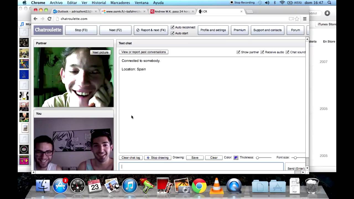Image resolution: width=354 pixels, height=199 pixels.
Task: Click the Premium button
Action: (240, 30)
